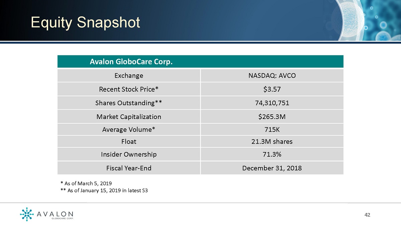Click the December 31, 2018 value cell
Image resolution: width=401 pixels, height=225 pixels.
tap(272, 168)
